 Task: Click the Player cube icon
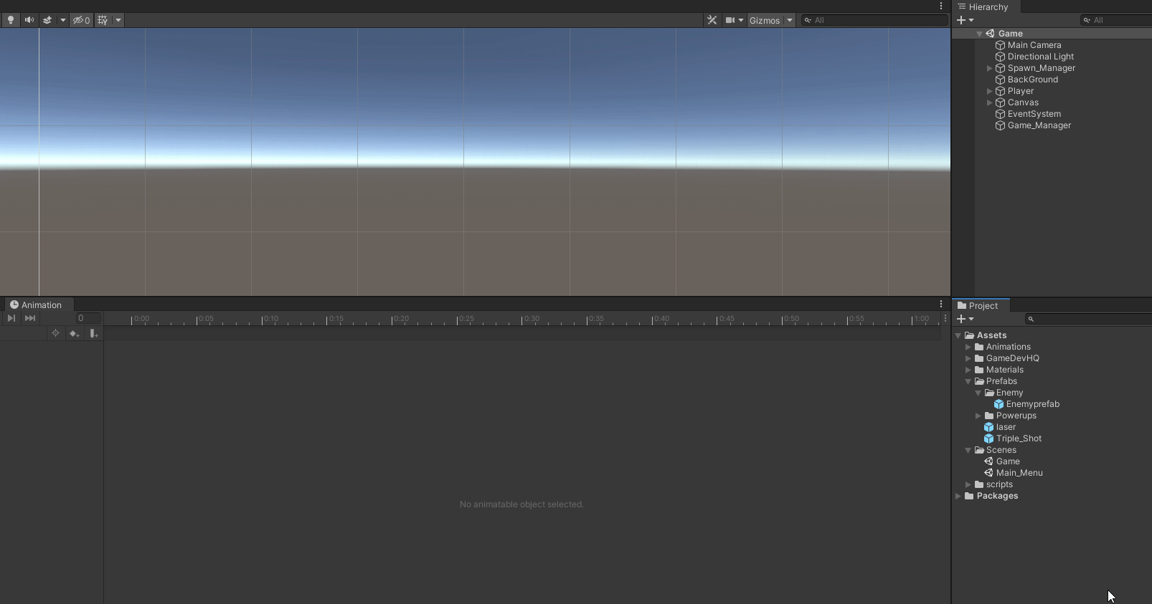1000,91
